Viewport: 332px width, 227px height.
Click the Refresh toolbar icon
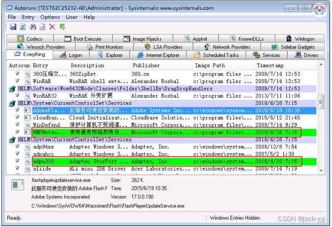coord(23,27)
